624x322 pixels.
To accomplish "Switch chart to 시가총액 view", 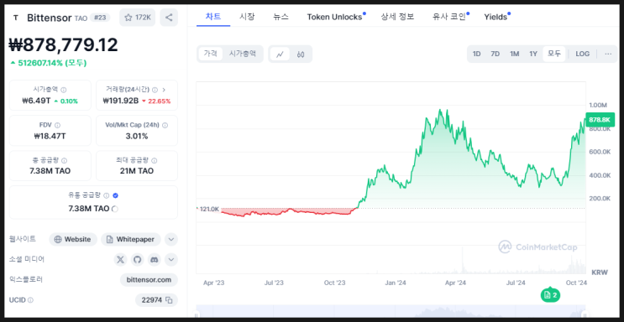I will pyautogui.click(x=243, y=54).
